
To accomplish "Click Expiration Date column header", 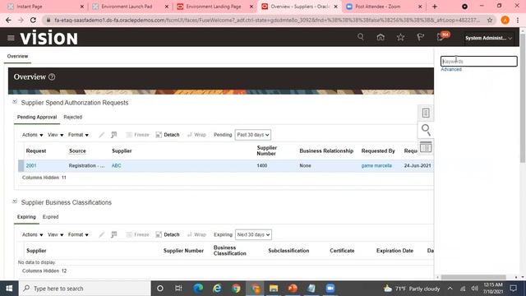I will (394, 251).
